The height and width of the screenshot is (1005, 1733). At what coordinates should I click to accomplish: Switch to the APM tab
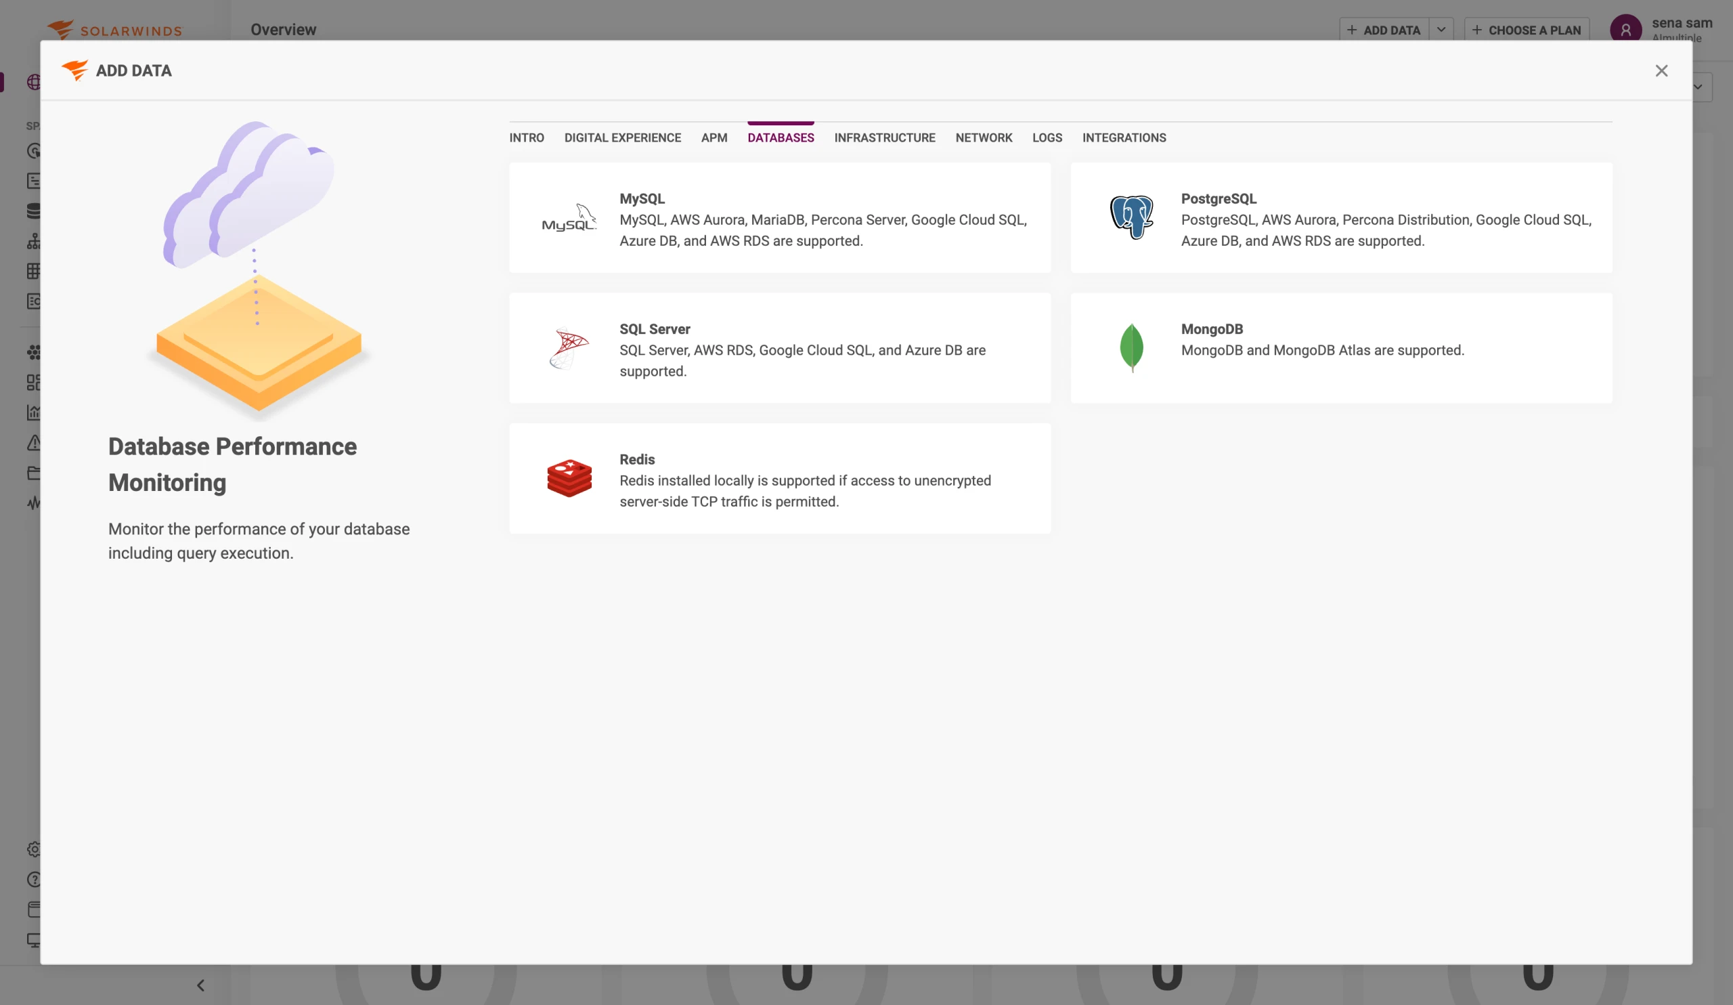pos(714,137)
